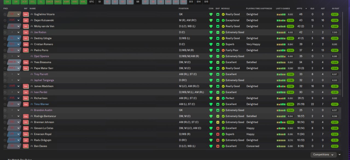Click orange sharpness icon for Giovani Lo Celso
The image size is (350, 160).
click(218, 128)
